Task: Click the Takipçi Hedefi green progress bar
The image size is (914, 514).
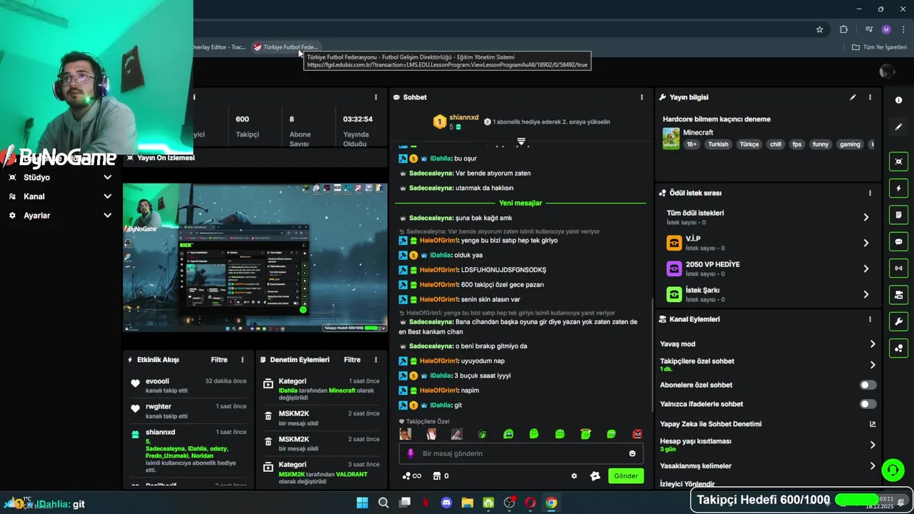Action: tap(857, 500)
